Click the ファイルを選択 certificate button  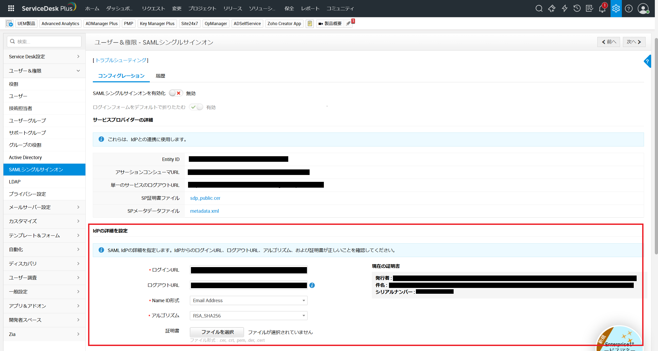click(x=217, y=332)
